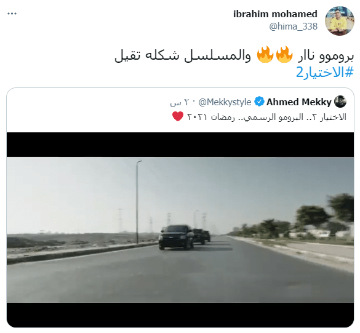Click the bottom black bar of video
The image size is (360, 333).
coord(180,315)
